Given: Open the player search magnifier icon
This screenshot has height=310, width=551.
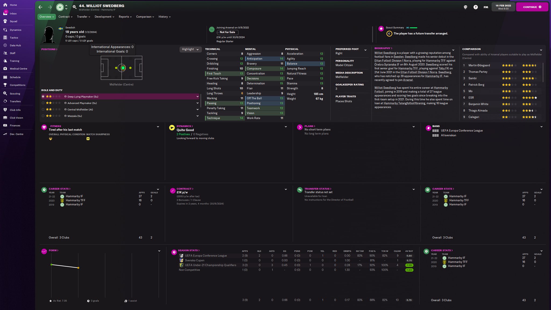Looking at the screenshot, I should coord(75,7).
